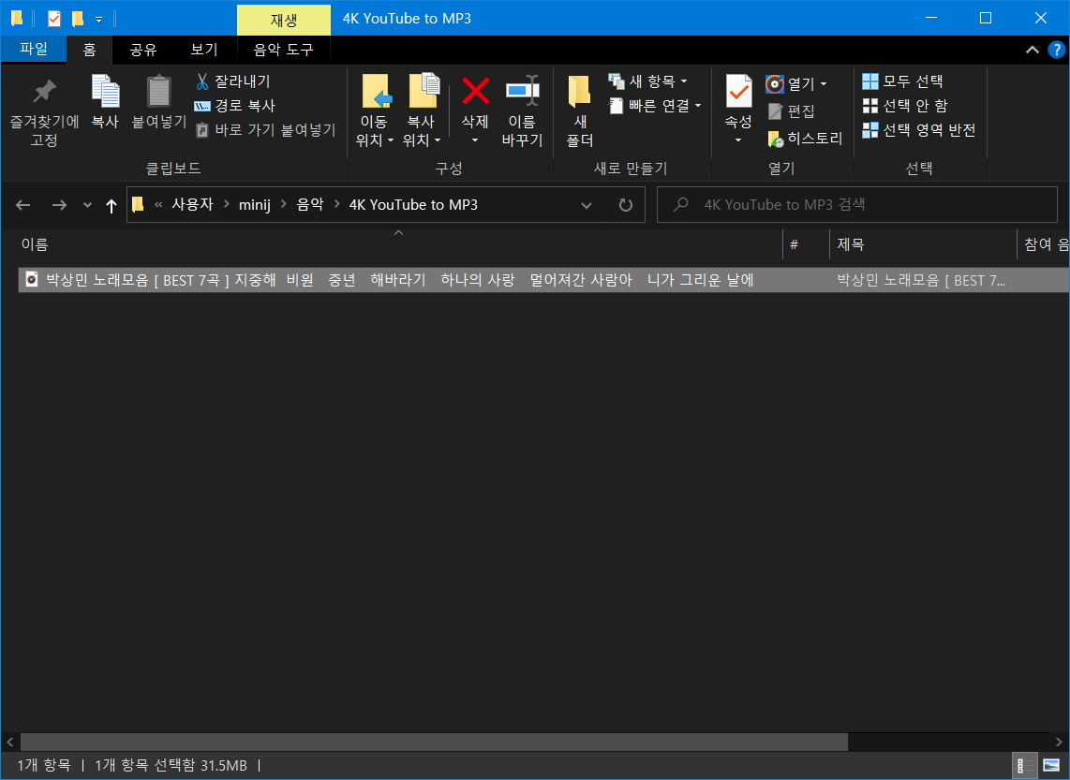This screenshot has height=780, width=1070.
Task: Click 잘라내기 scissors command
Action: (x=233, y=81)
